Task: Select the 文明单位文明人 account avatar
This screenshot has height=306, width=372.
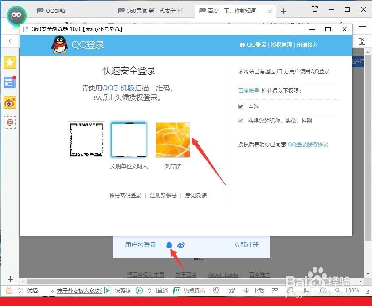Action: click(x=129, y=140)
